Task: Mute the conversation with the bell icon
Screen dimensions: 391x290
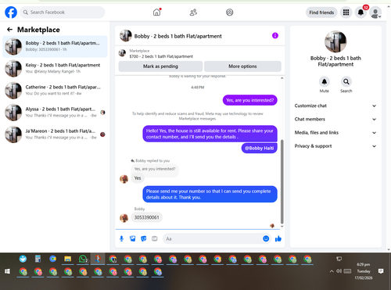Action: coord(325,82)
